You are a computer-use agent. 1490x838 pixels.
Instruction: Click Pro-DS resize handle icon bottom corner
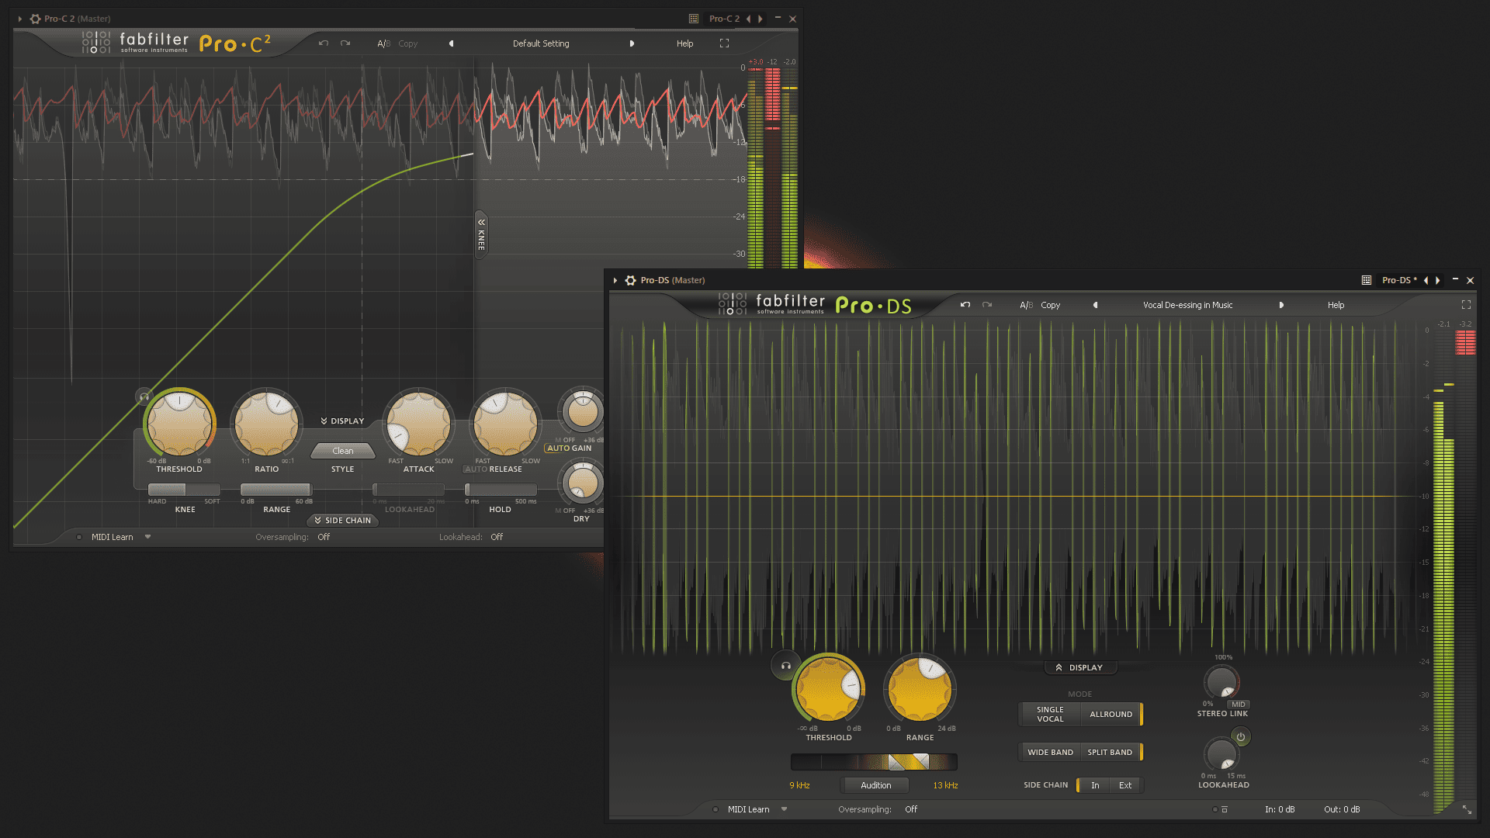pos(1467,809)
